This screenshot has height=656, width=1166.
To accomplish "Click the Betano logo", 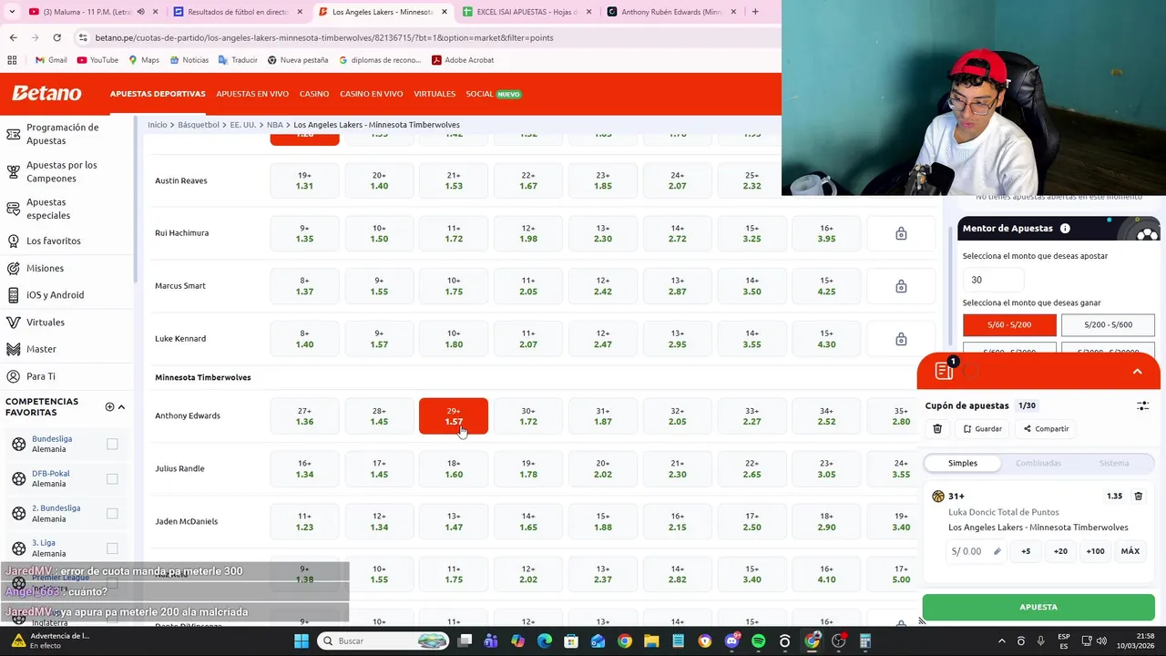I will click(x=46, y=93).
